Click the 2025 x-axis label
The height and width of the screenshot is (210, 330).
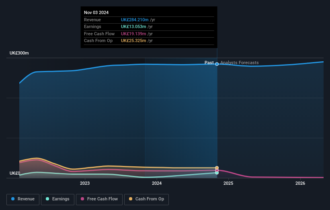tap(228, 183)
